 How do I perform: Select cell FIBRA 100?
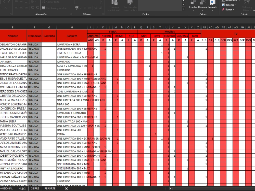click(x=72, y=104)
